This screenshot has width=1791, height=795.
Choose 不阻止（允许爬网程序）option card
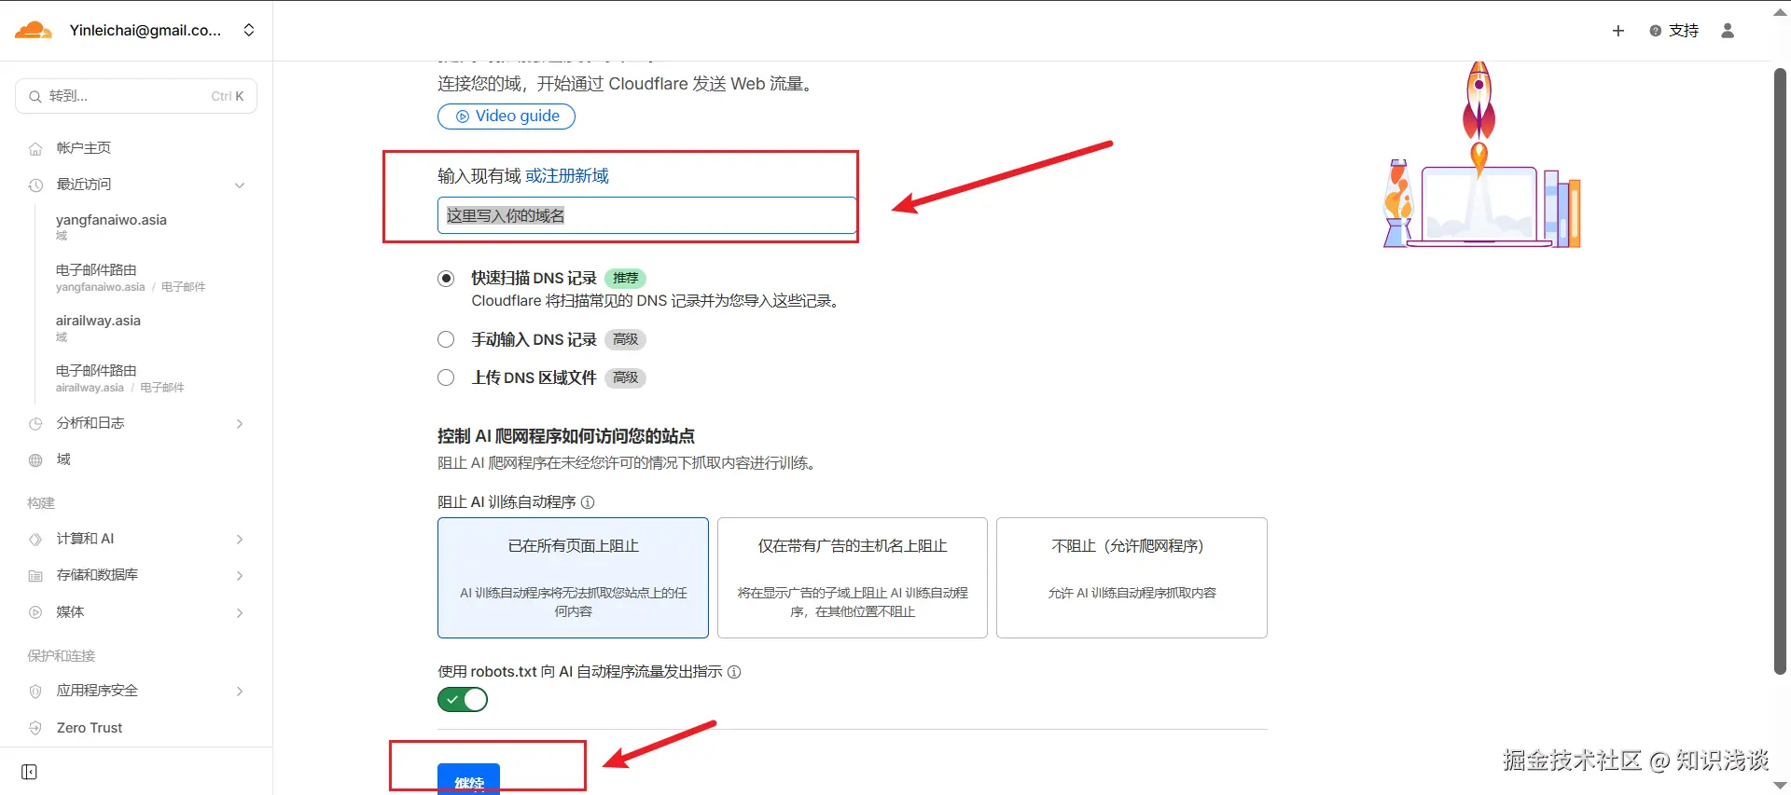[1132, 578]
